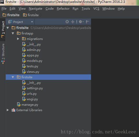Open the File menu
The width and height of the screenshot is (139, 137).
click(x=4, y=9)
